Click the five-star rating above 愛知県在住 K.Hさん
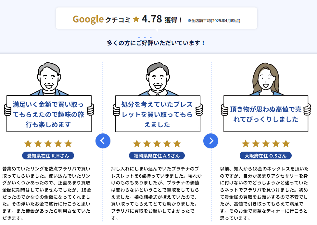Viewport: 317px width, 225px height. pyautogui.click(x=48, y=144)
